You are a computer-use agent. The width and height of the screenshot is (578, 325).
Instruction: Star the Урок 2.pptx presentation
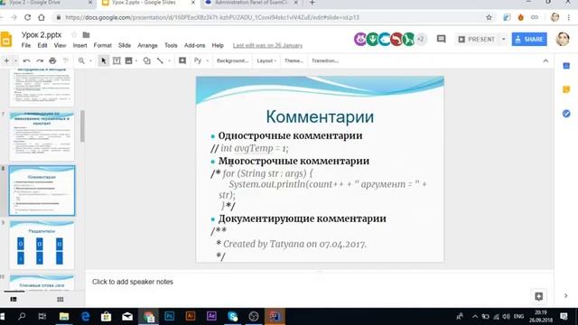pos(74,34)
